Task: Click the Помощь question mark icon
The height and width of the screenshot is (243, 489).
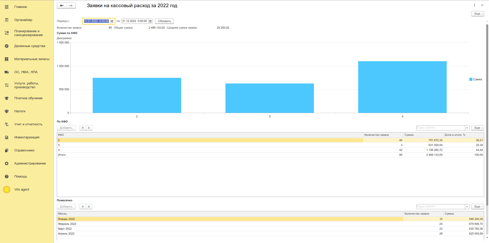Action: point(7,176)
